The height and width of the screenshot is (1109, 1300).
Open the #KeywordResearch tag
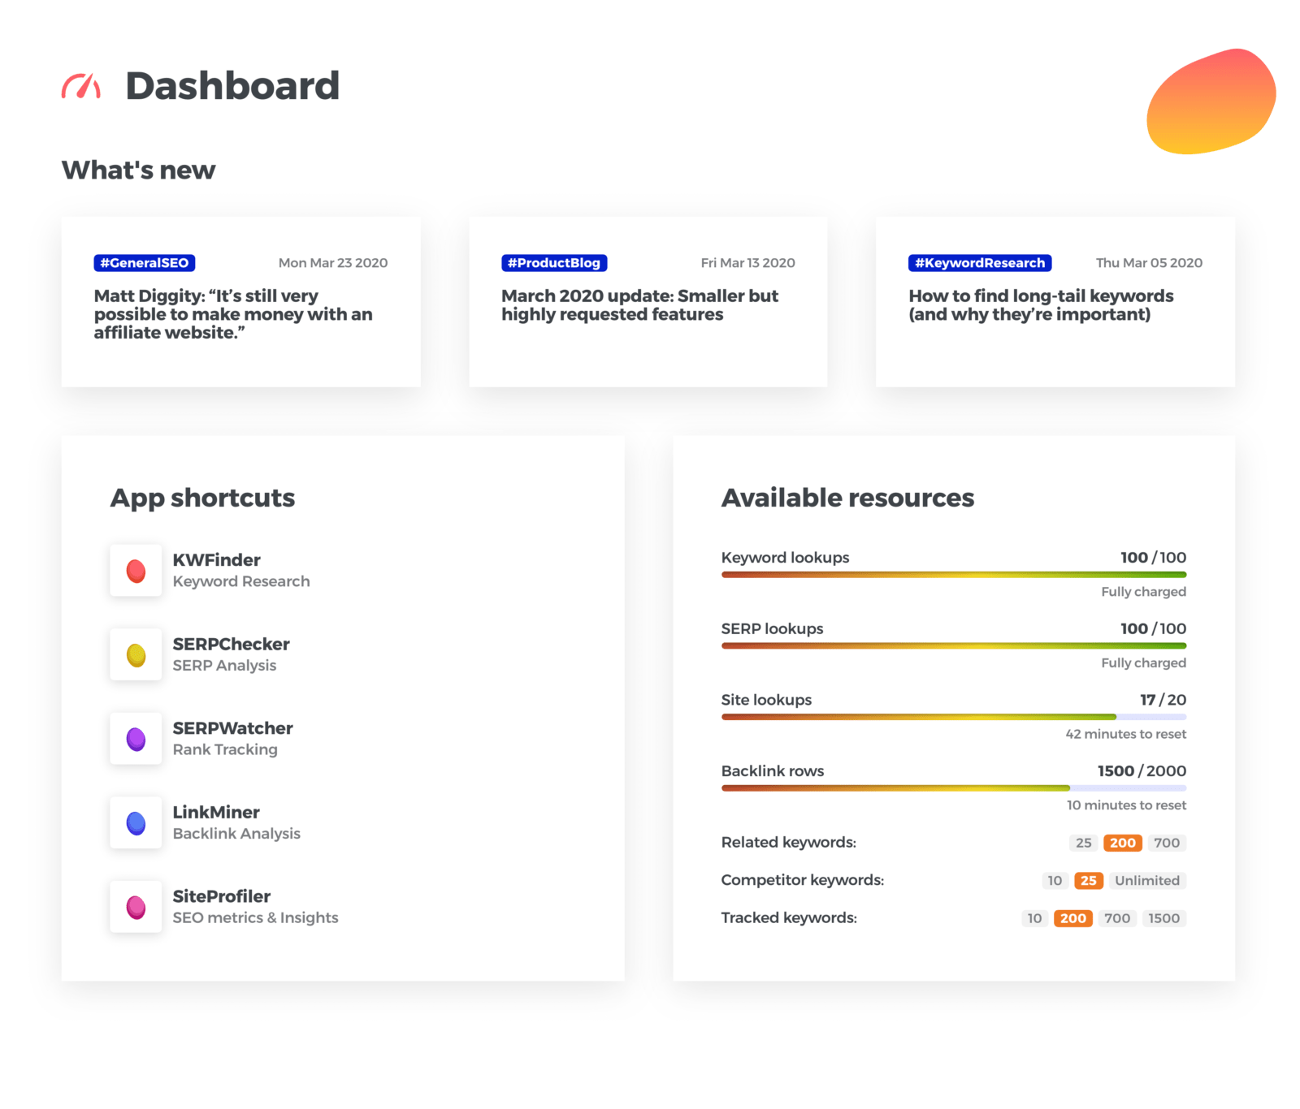[979, 262]
